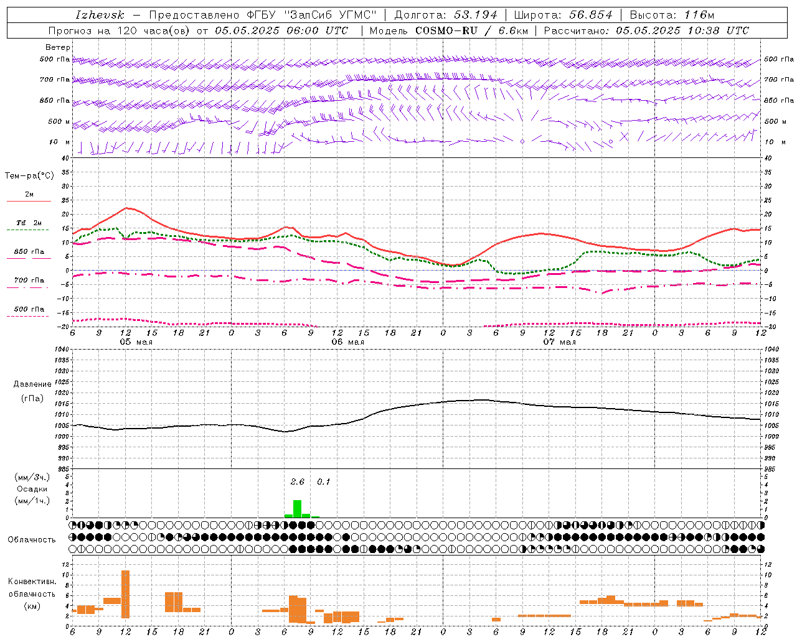Image resolution: width=797 pixels, height=637 pixels.
Task: Click the "05 мая" date marker
Action: point(136,342)
